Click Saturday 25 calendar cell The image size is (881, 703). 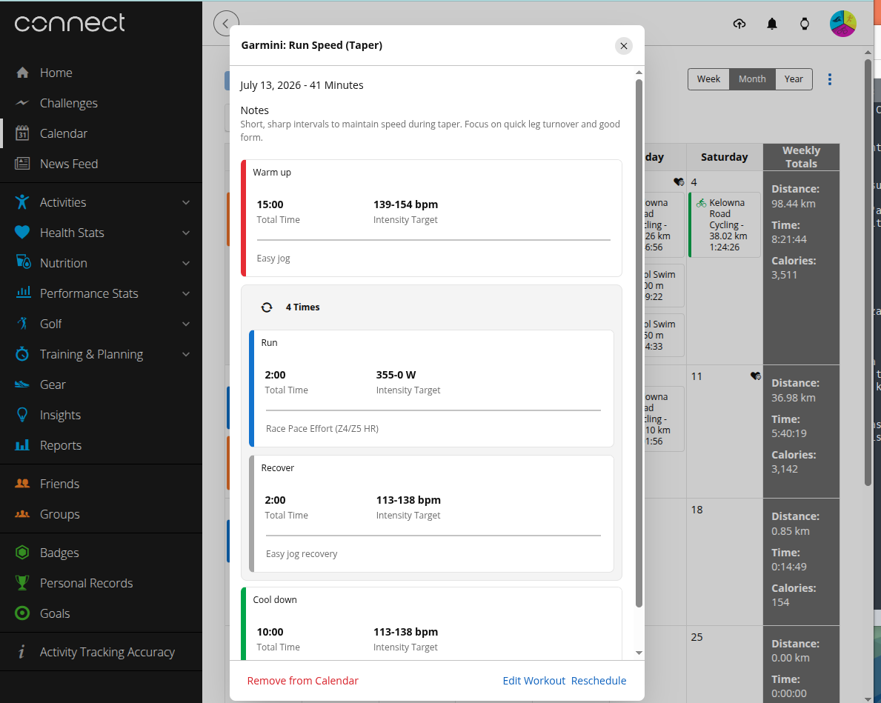click(x=725, y=664)
